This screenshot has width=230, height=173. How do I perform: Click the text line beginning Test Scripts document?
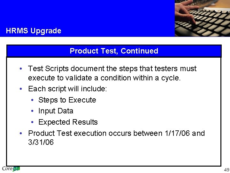[x=112, y=69]
